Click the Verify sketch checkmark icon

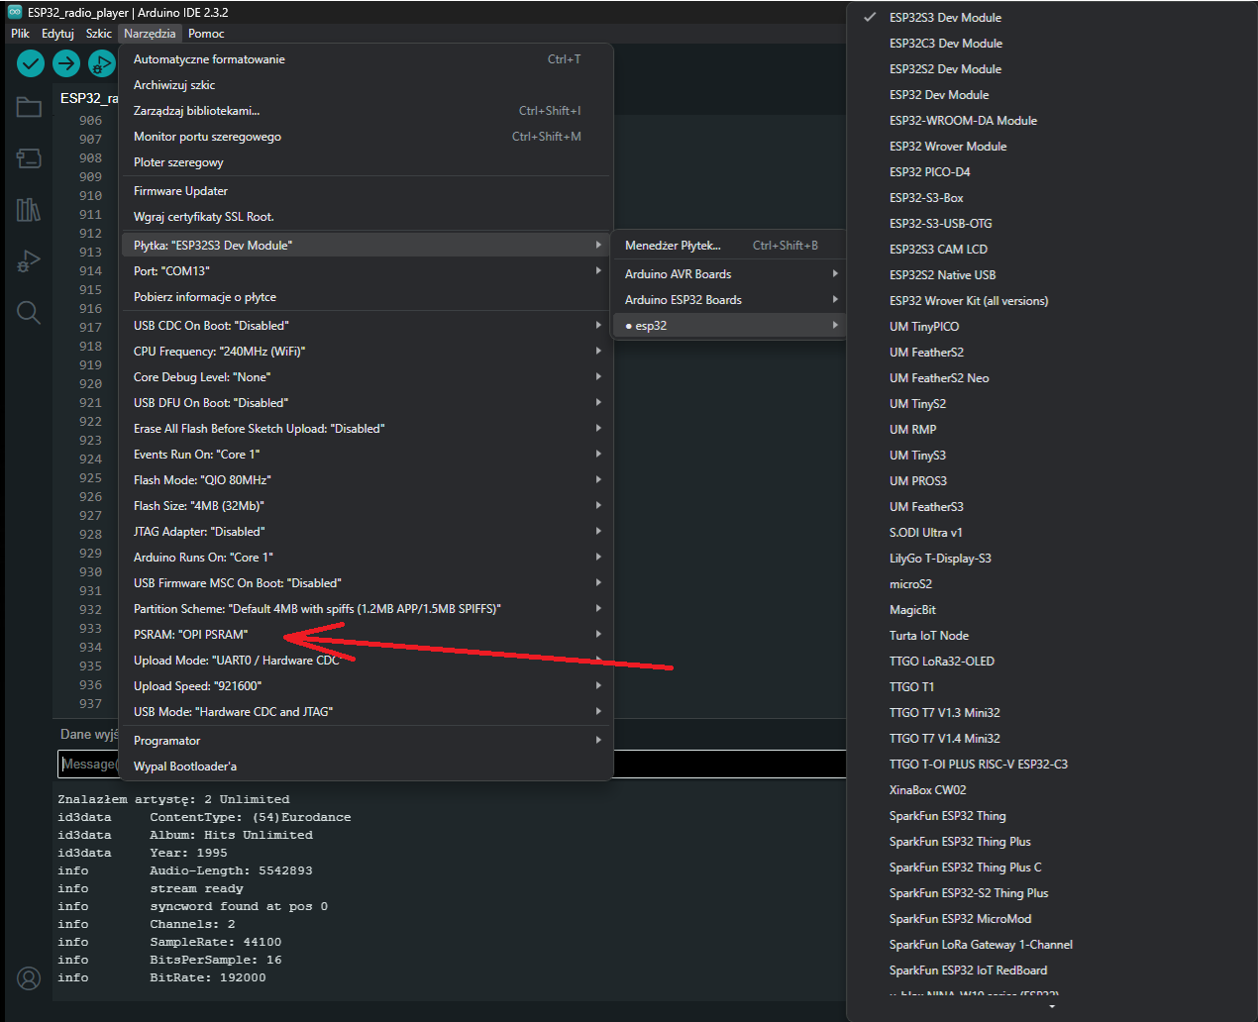click(x=31, y=63)
